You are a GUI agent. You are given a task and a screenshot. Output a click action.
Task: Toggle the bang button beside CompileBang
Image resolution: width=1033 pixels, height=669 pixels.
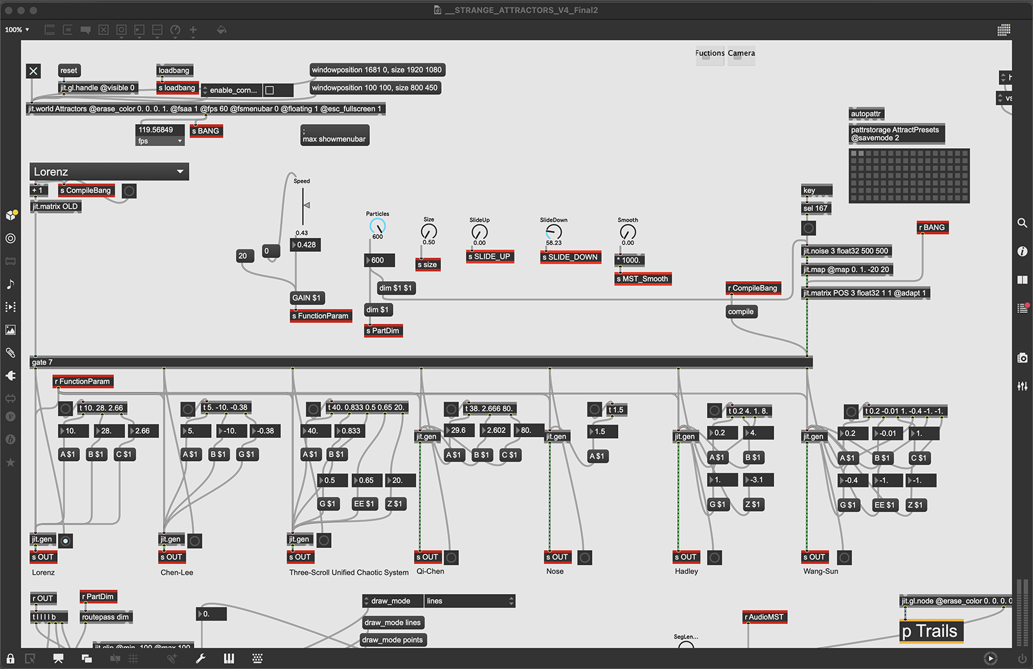point(129,191)
